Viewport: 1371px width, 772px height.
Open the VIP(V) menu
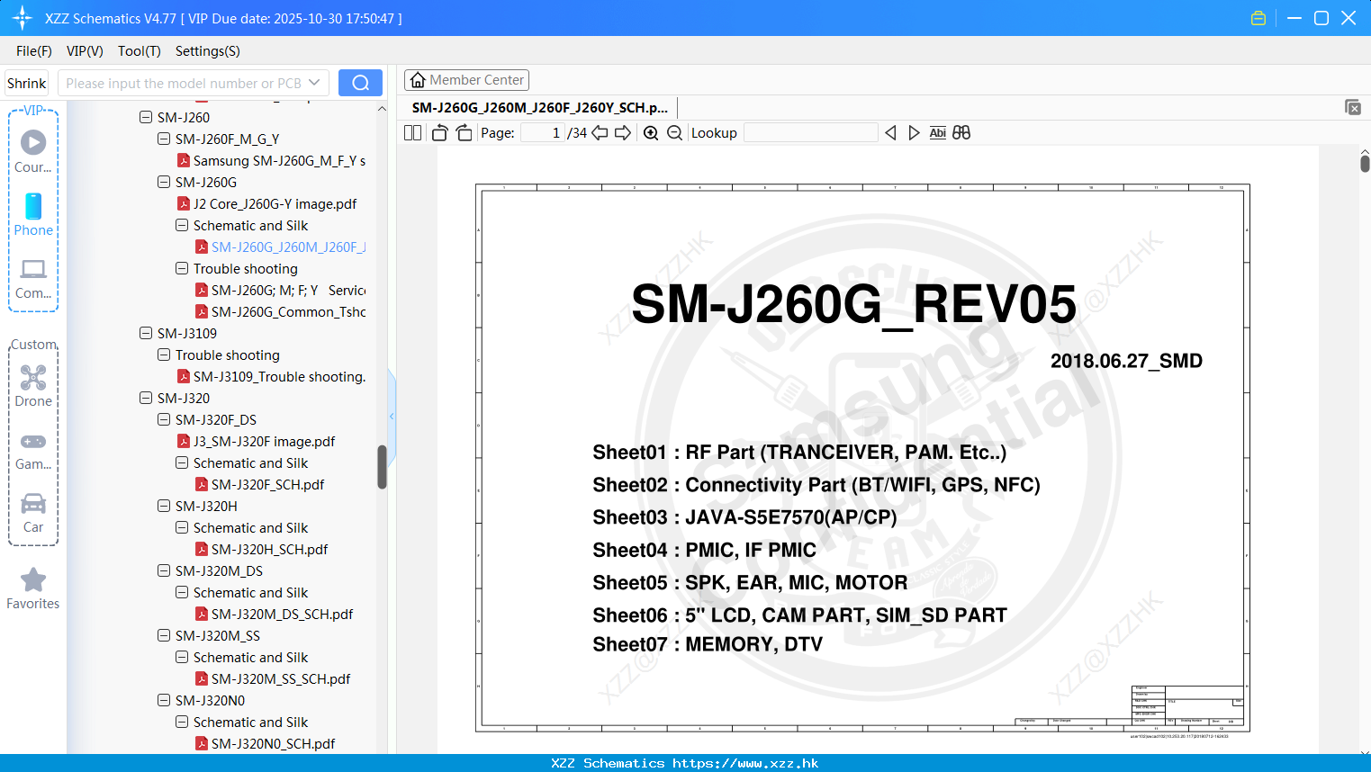(85, 51)
